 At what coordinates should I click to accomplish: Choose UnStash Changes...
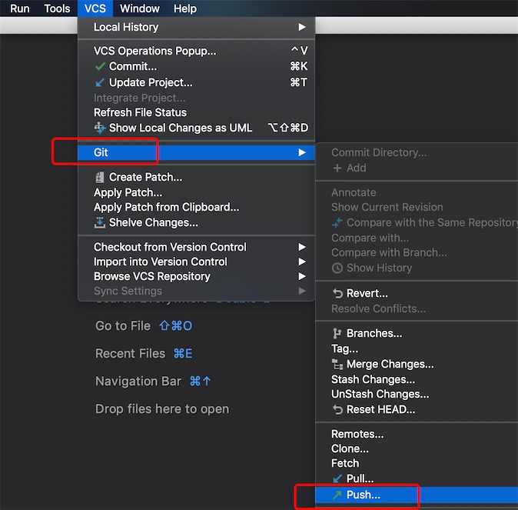click(x=417, y=394)
